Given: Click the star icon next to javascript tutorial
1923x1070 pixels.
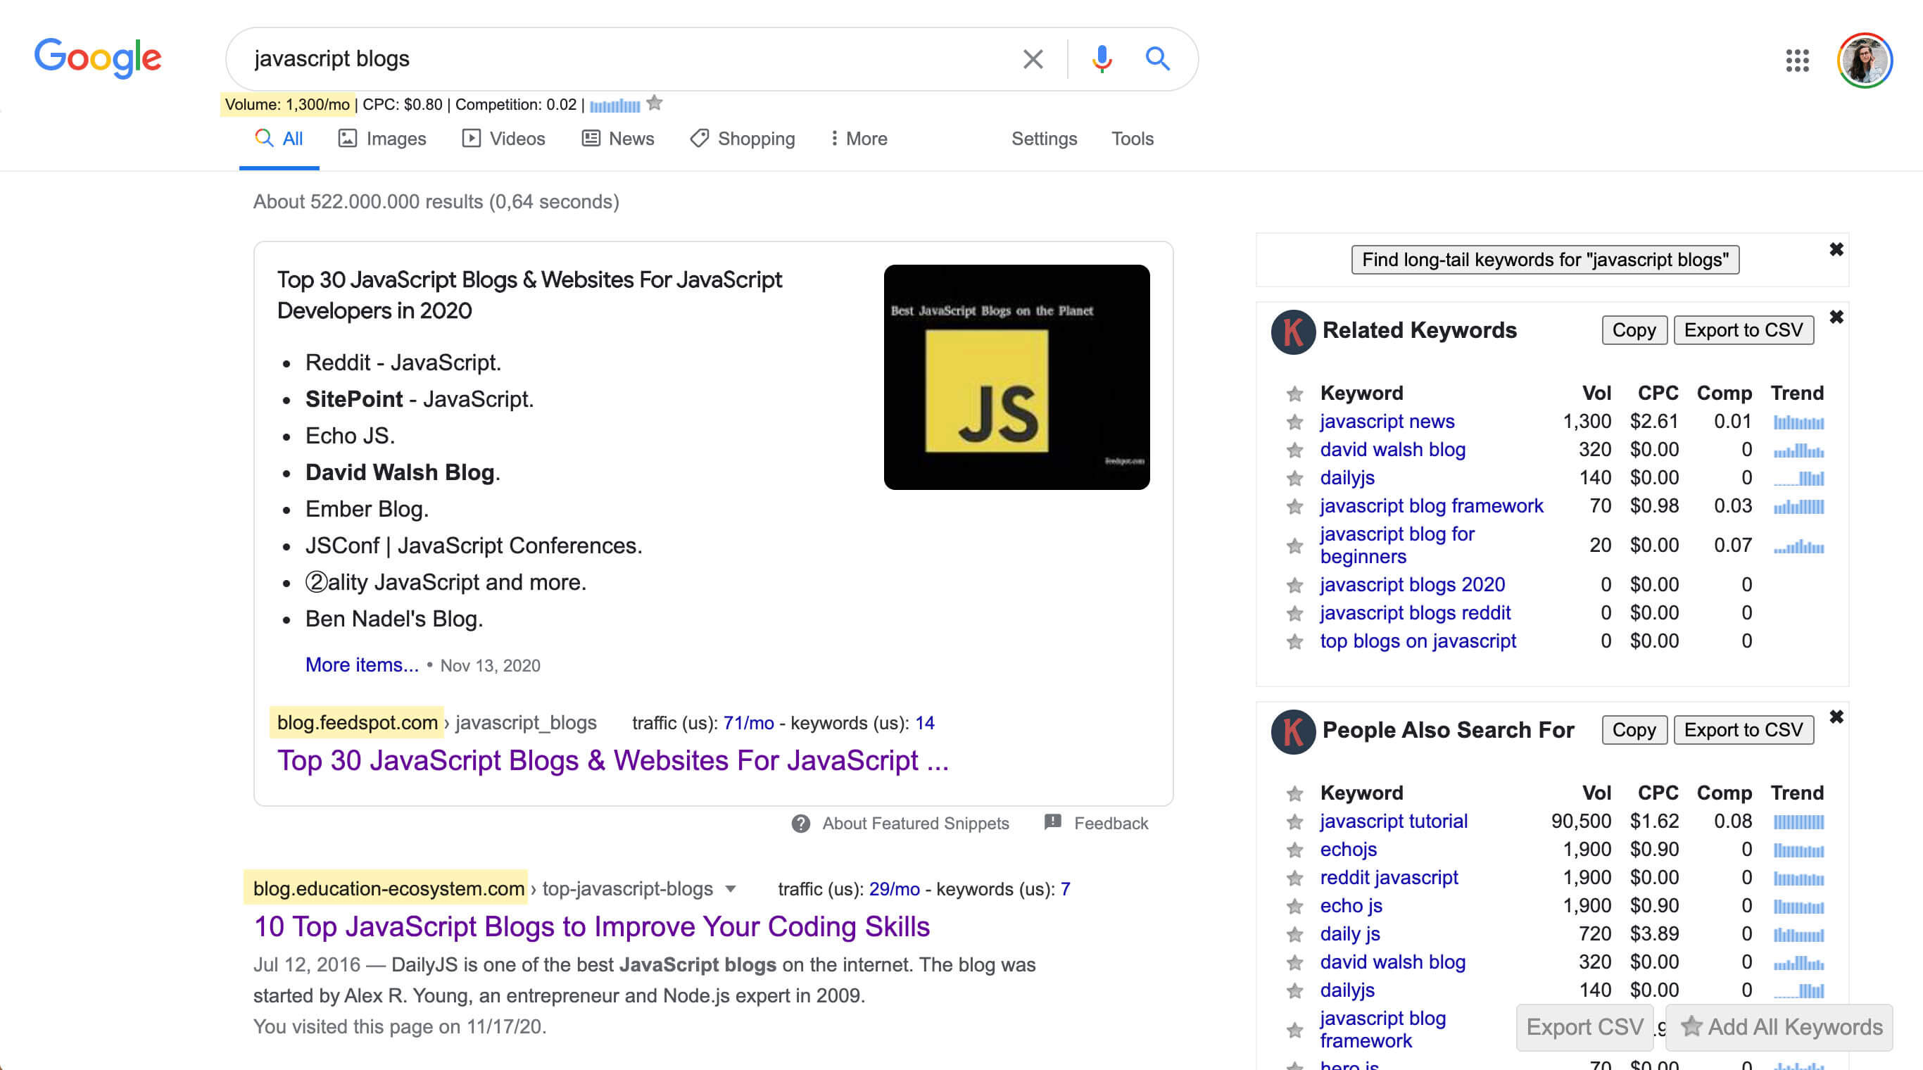Looking at the screenshot, I should pyautogui.click(x=1296, y=821).
